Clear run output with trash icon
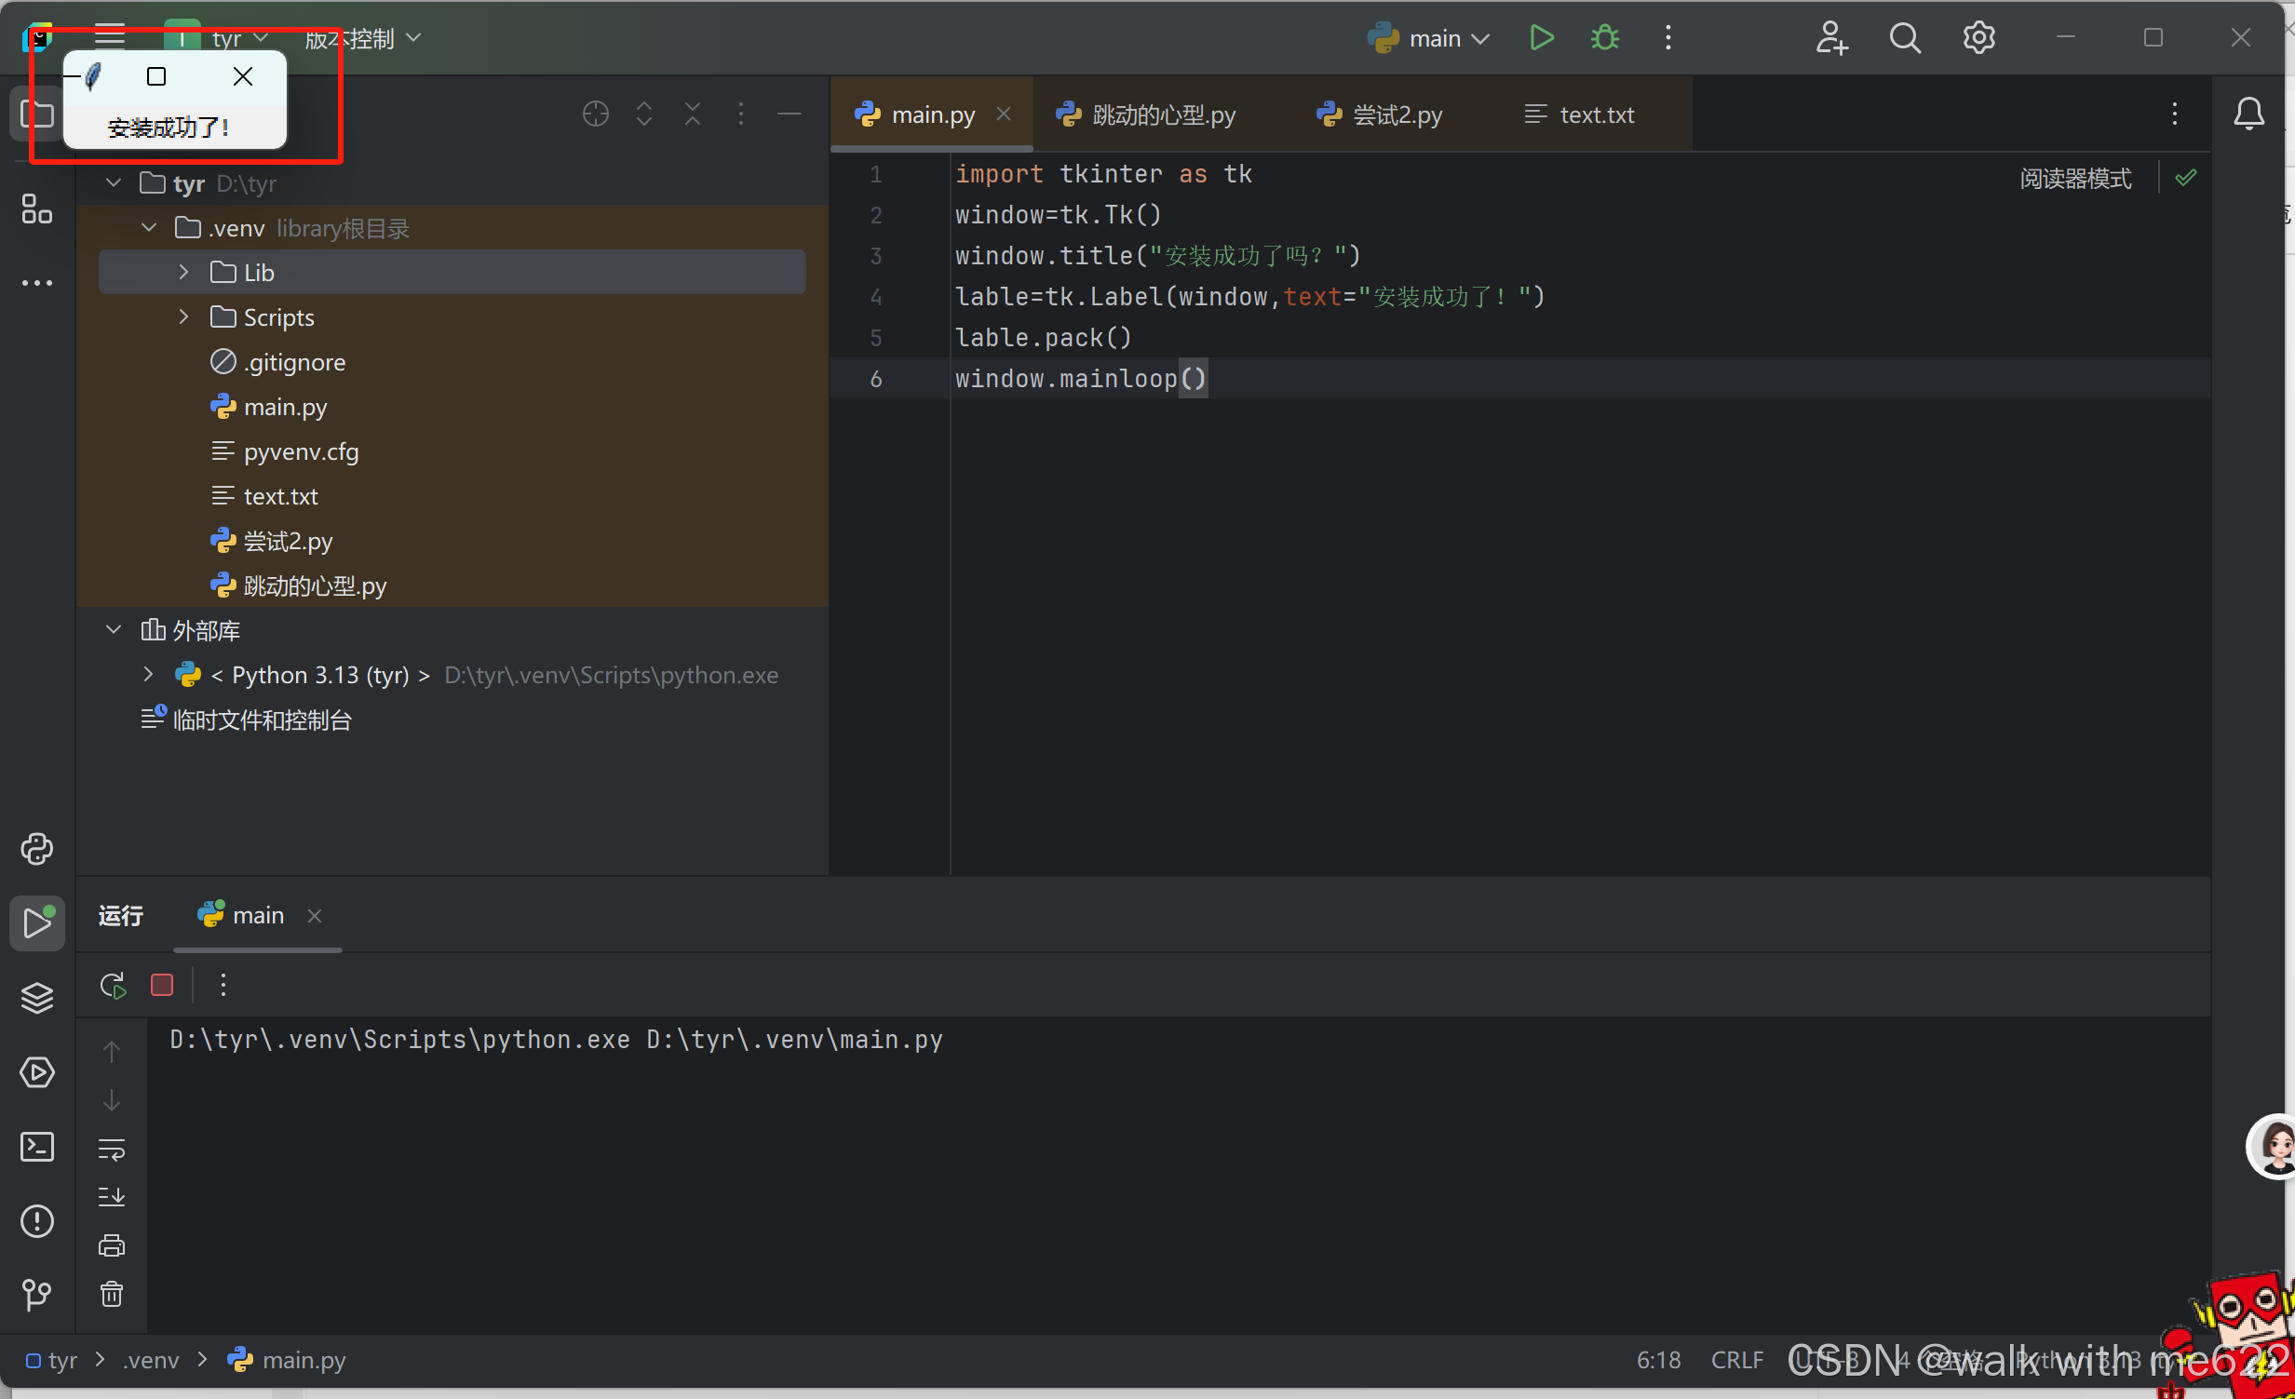The width and height of the screenshot is (2295, 1399). coord(112,1294)
